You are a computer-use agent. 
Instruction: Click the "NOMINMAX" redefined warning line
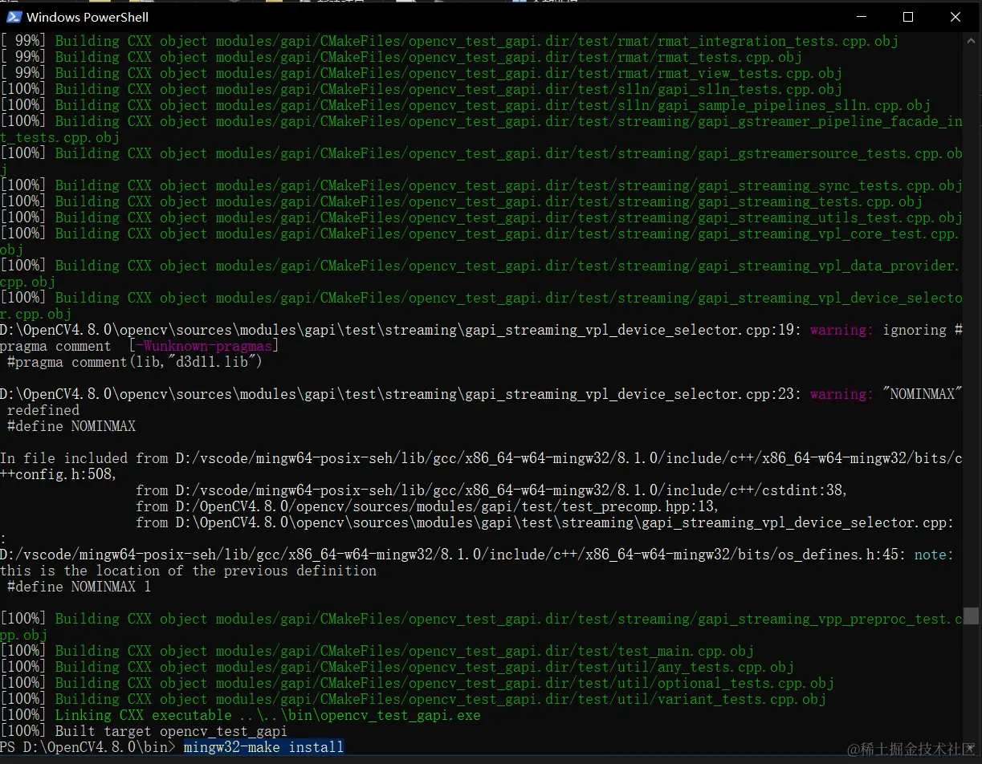(x=481, y=402)
